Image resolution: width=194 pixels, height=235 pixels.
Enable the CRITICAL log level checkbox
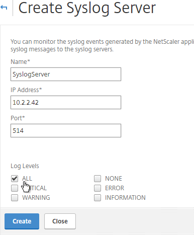15,188
